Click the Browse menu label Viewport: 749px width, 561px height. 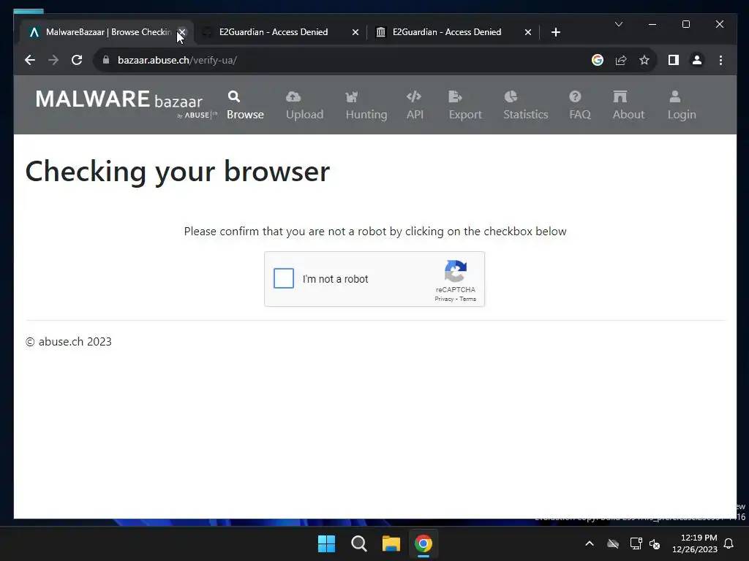click(x=245, y=115)
